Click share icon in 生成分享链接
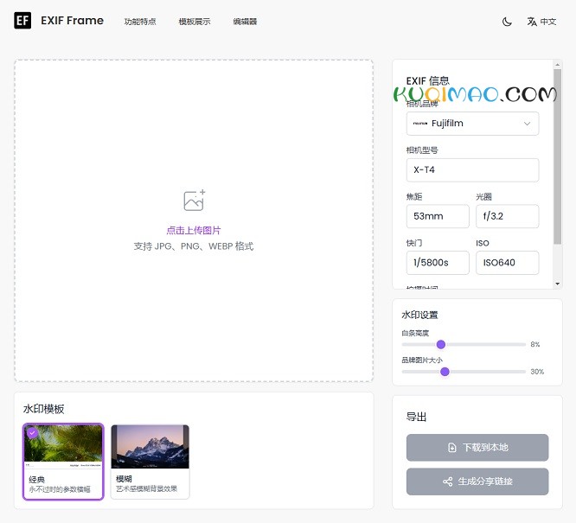 [447, 482]
